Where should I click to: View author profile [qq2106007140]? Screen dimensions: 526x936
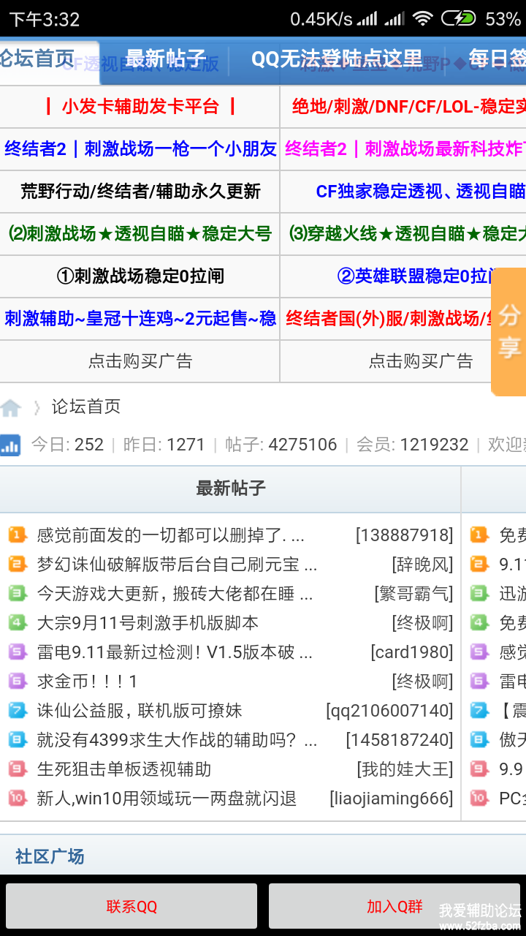[389, 711]
